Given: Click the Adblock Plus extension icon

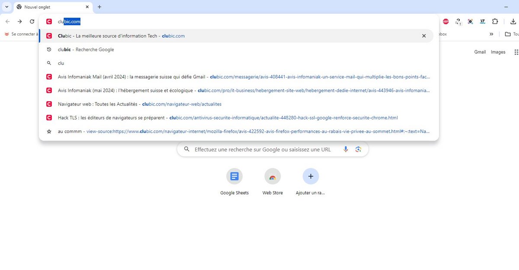Looking at the screenshot, I should click(x=445, y=22).
